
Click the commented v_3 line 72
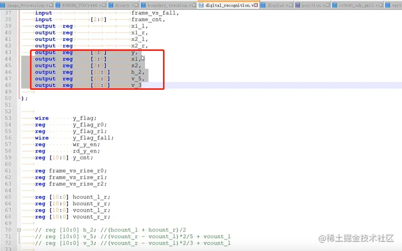(133, 243)
